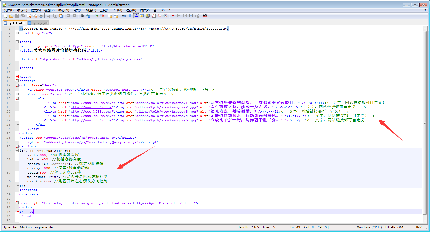Collapse the ul fold on line 17

pyautogui.click(x=17, y=98)
